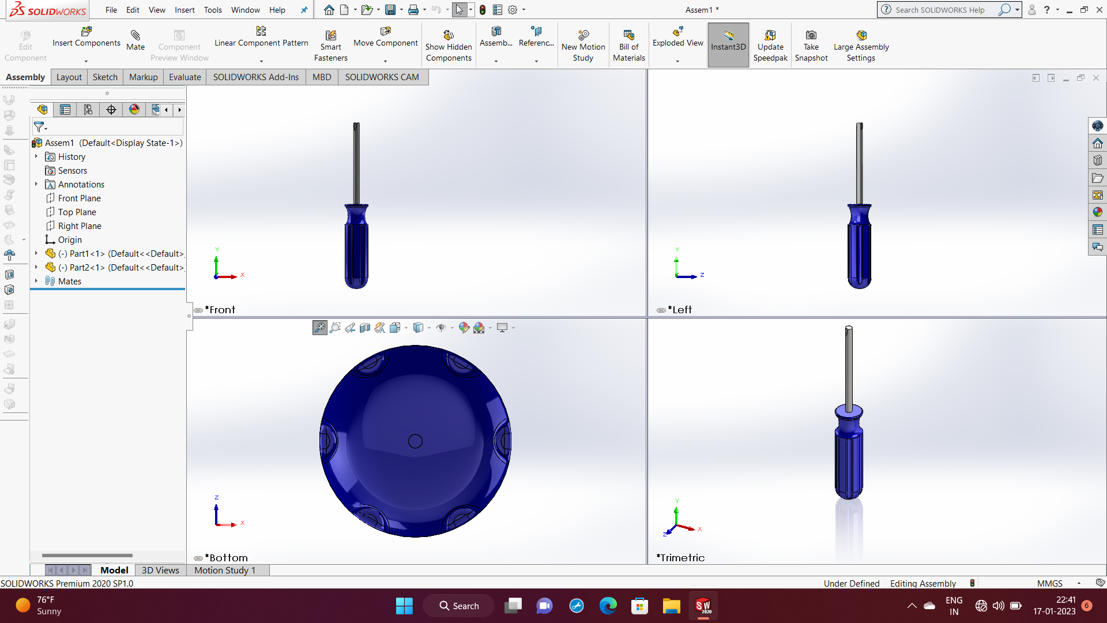Open the tree filter funnel dropdown

[40, 127]
